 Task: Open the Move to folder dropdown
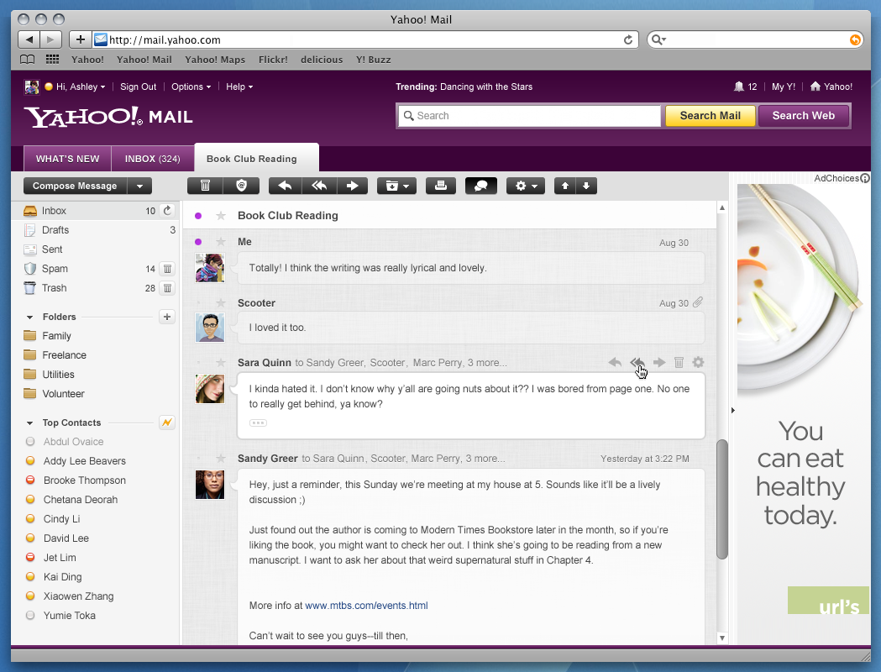(x=396, y=186)
